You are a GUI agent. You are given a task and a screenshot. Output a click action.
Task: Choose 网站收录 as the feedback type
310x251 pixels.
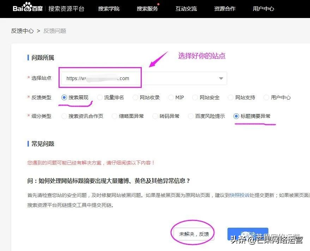point(135,97)
